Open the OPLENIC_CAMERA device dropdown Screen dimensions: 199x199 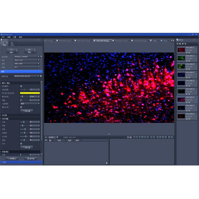27,57
